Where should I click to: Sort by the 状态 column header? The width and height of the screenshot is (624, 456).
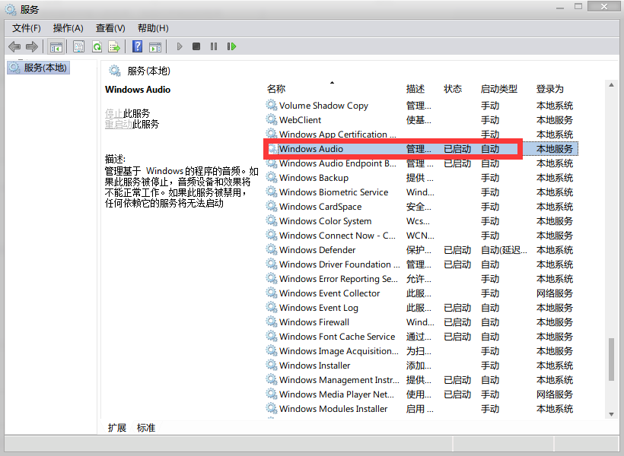(x=453, y=89)
